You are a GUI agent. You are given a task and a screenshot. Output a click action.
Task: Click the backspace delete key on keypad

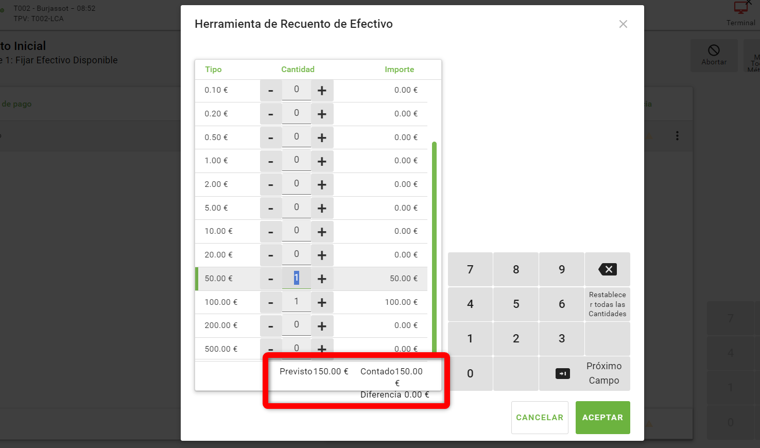pyautogui.click(x=608, y=269)
